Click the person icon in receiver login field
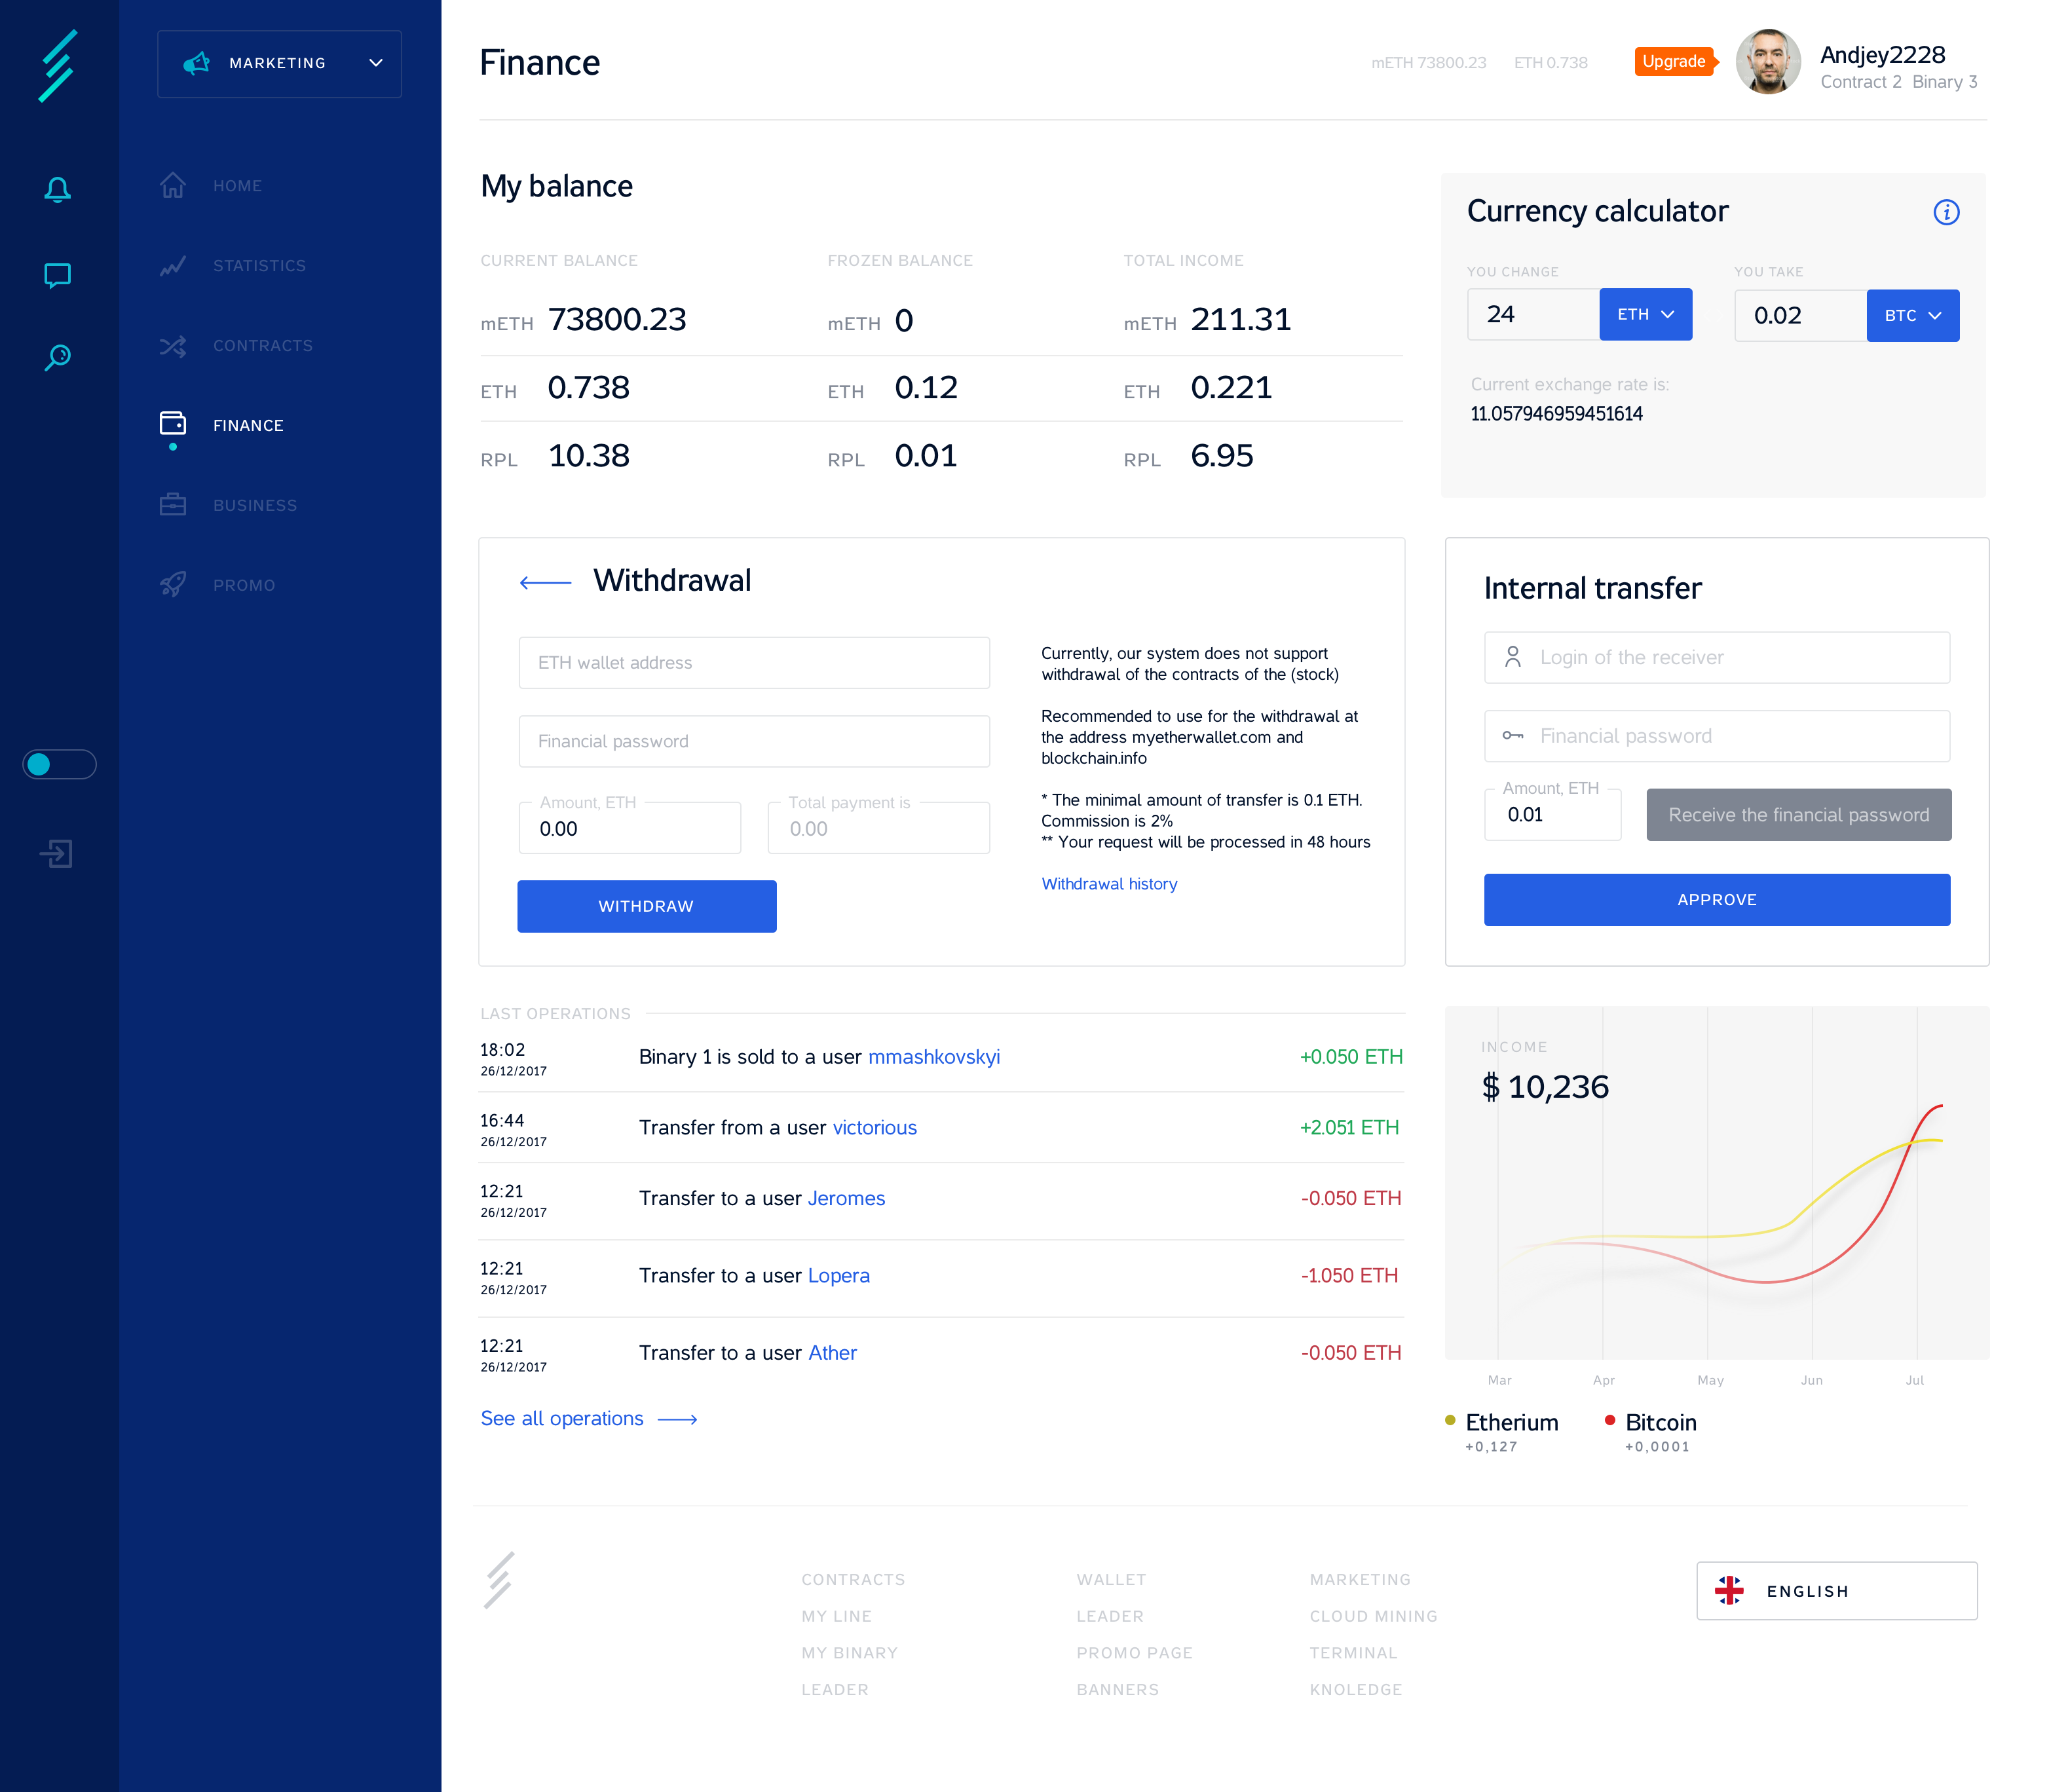Screen dimensions: 2049x1792 [x=1512, y=657]
